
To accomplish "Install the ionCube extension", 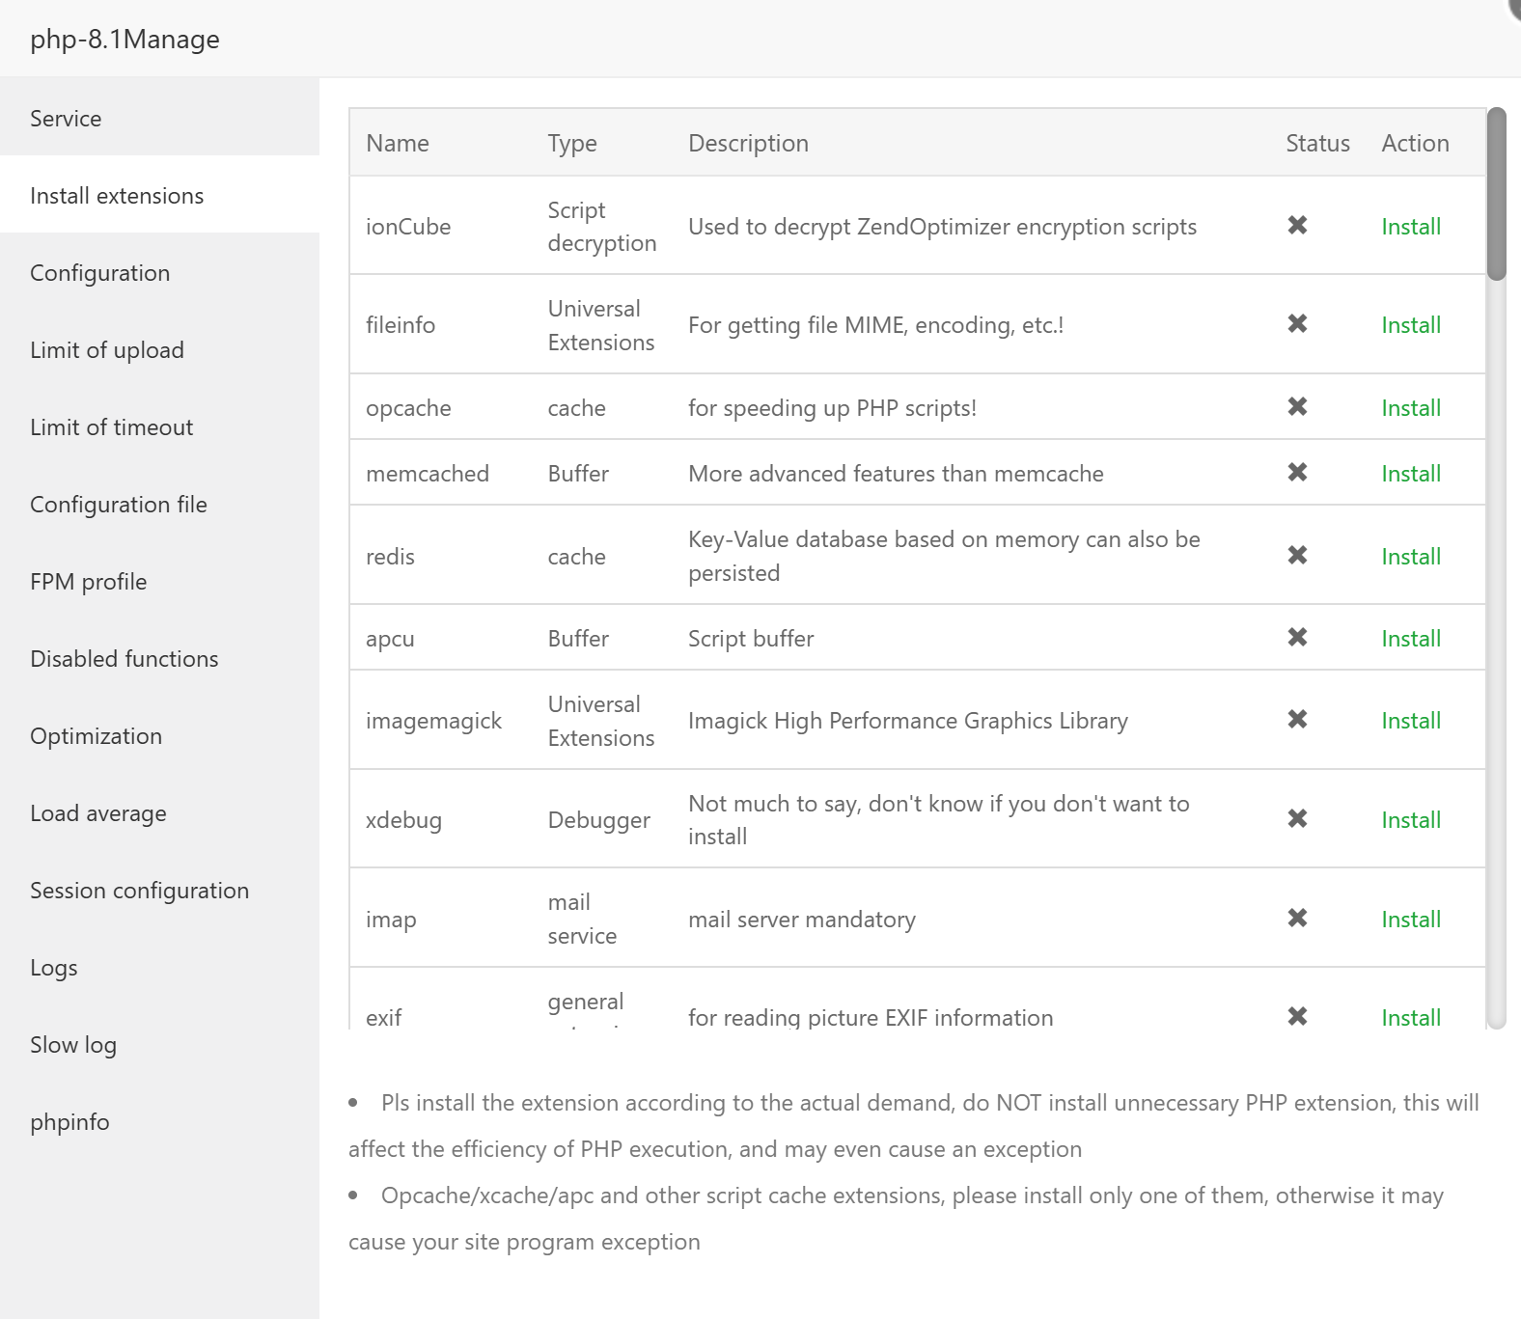I will pyautogui.click(x=1410, y=227).
